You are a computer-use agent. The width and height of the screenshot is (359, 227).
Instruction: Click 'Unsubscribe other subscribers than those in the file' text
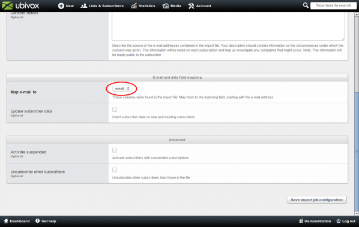[x=151, y=178]
